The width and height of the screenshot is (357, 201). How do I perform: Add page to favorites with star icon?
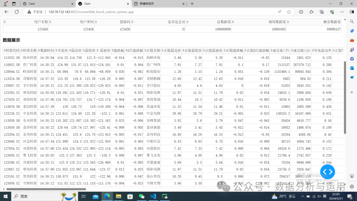(x=289, y=12)
